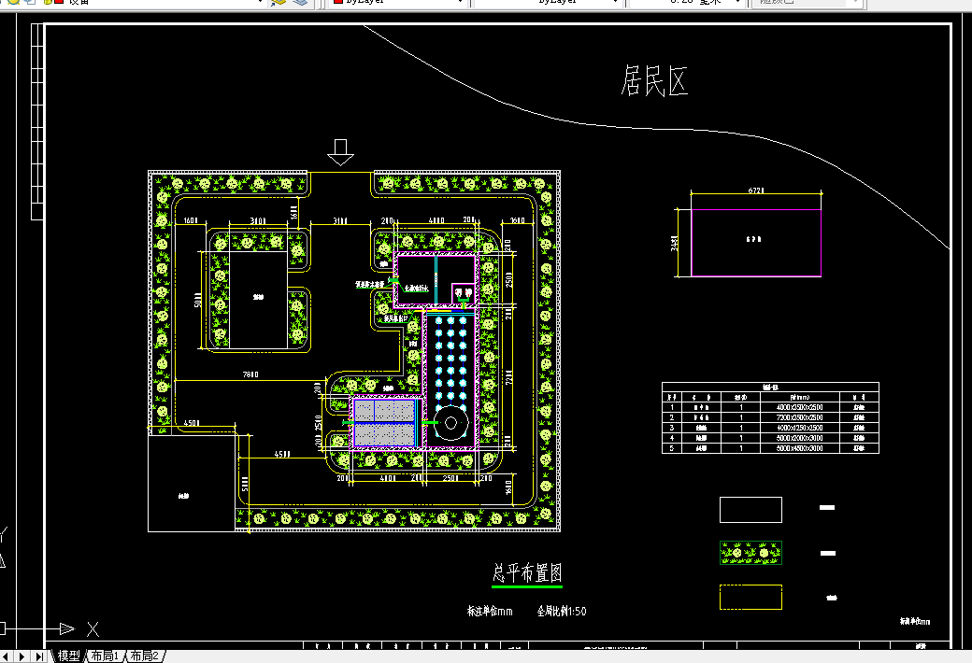Open the 设备 layer dropdown list

[258, 4]
